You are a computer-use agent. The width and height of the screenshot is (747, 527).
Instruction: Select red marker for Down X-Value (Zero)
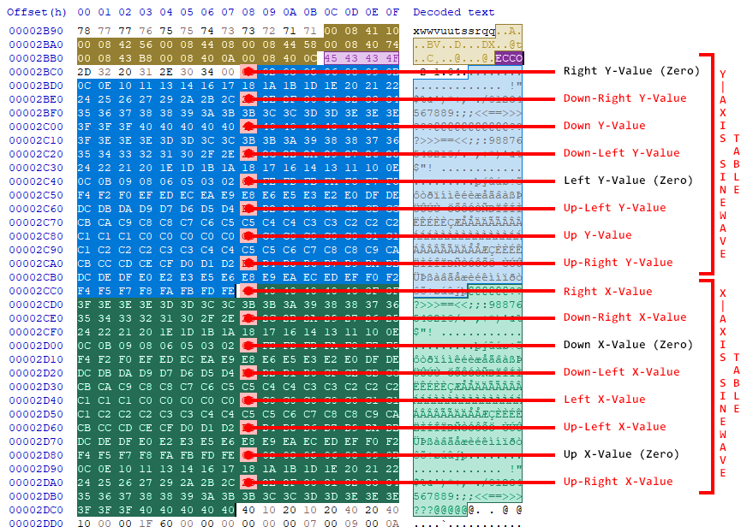(248, 345)
